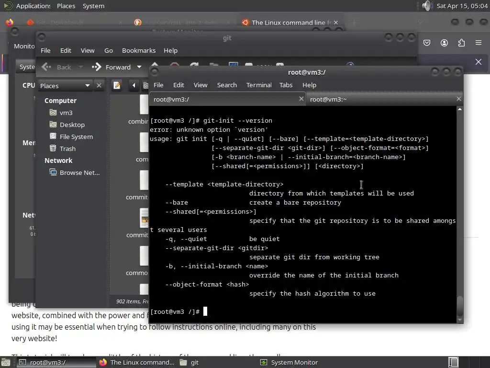Select the commo... file icon in git folder
The height and width of the screenshot is (368, 490).
[x=144, y=256]
